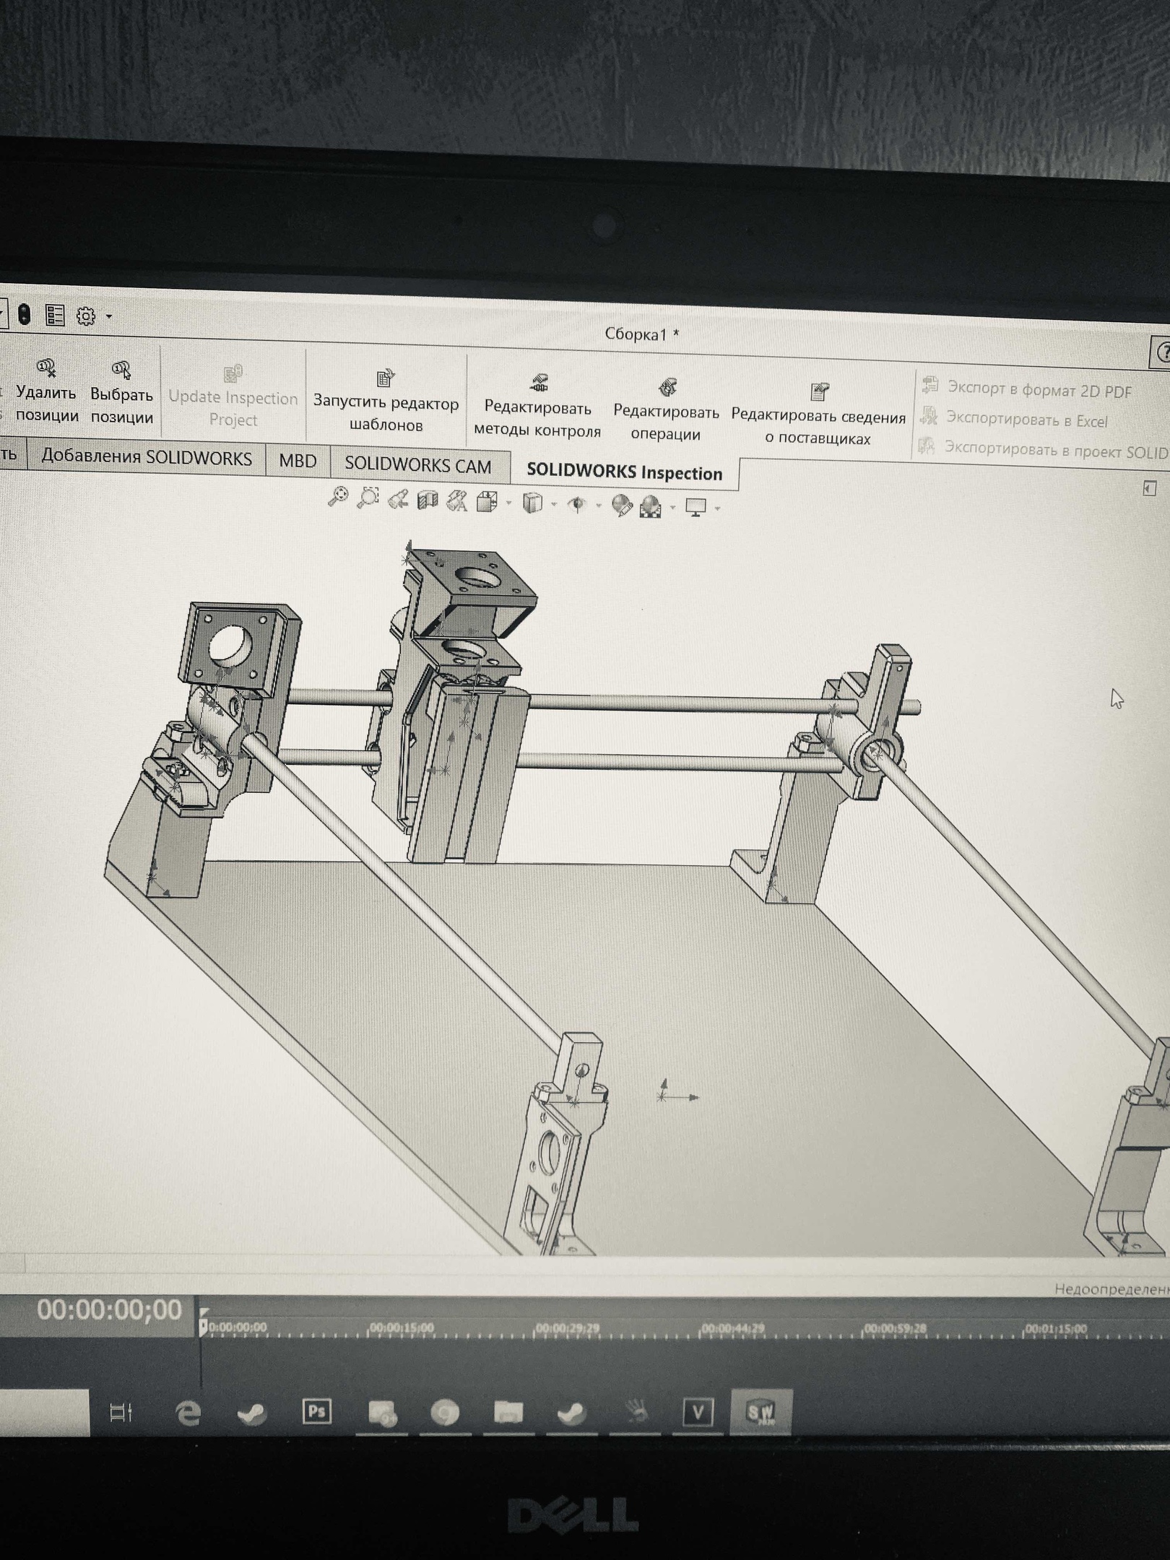Switch to the MBD tab

tap(298, 461)
